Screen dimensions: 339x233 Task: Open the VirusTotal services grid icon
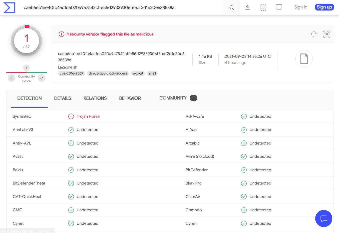coord(263,7)
